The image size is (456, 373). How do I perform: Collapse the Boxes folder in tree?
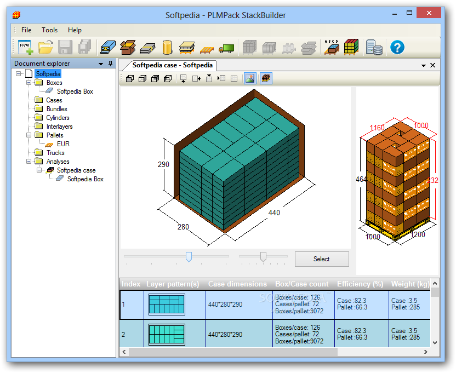[29, 82]
